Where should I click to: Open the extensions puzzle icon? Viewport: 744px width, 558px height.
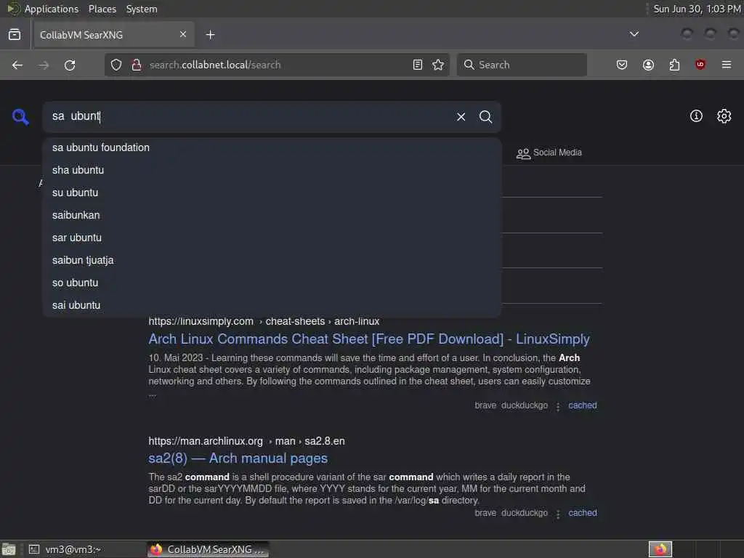pos(674,65)
